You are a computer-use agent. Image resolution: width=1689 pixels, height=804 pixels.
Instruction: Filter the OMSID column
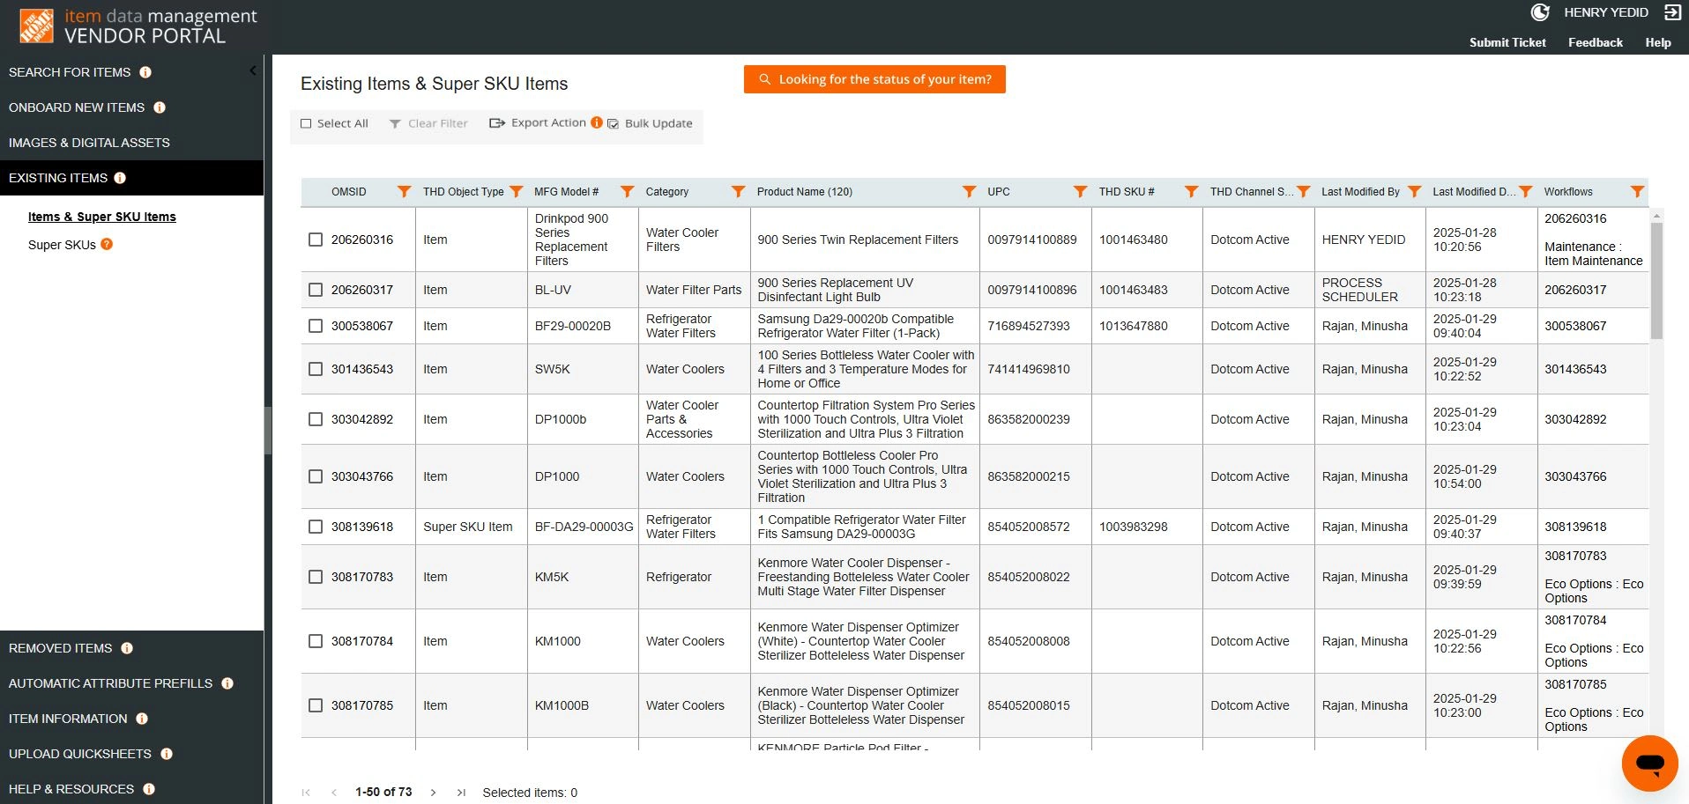(404, 192)
